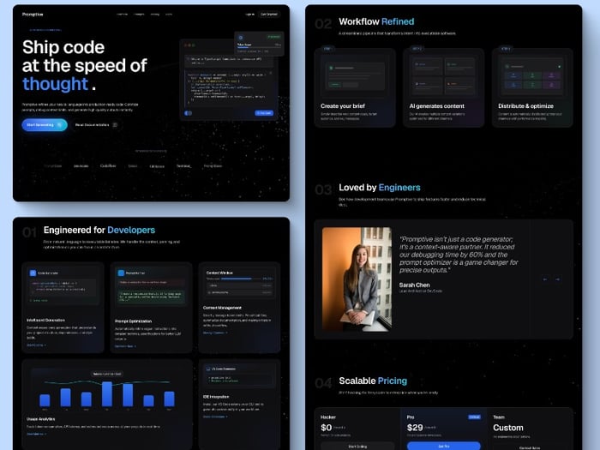
Task: Click the VS Code extension icon in IDE card
Action: tap(208, 369)
